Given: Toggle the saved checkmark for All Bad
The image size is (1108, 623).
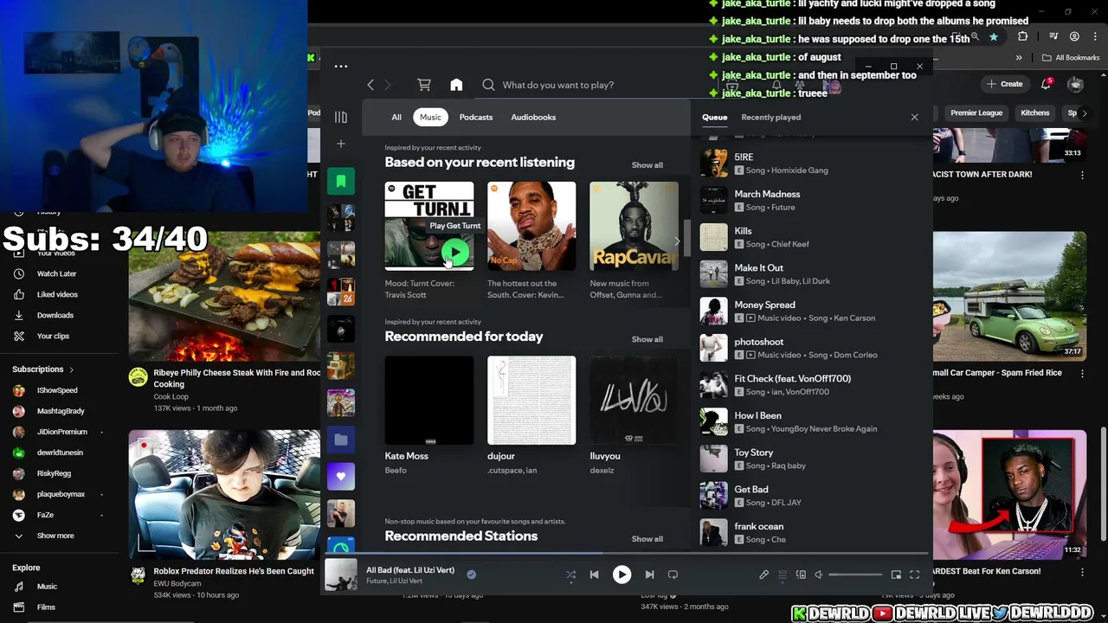Looking at the screenshot, I should tap(471, 574).
